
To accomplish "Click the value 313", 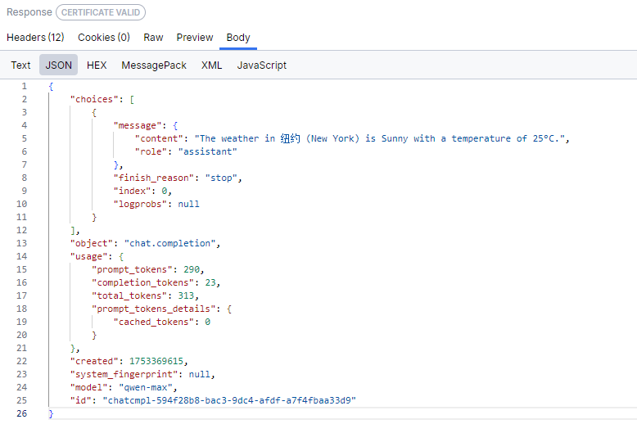I will pyautogui.click(x=186, y=295).
